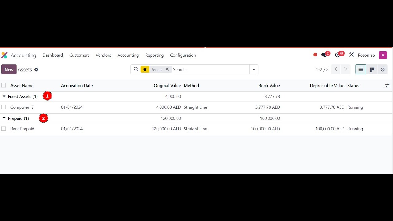This screenshot has width=393, height=221.
Task: Open the Accounting menu item
Action: (128, 55)
